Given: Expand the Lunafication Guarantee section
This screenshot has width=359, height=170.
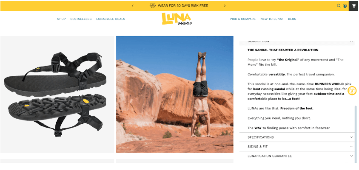Looking at the screenshot, I should (x=297, y=156).
